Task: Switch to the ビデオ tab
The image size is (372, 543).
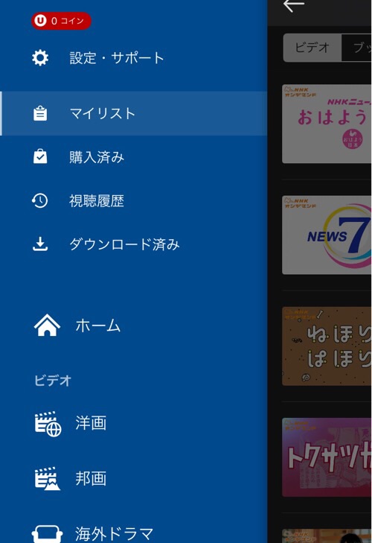Action: [x=312, y=48]
